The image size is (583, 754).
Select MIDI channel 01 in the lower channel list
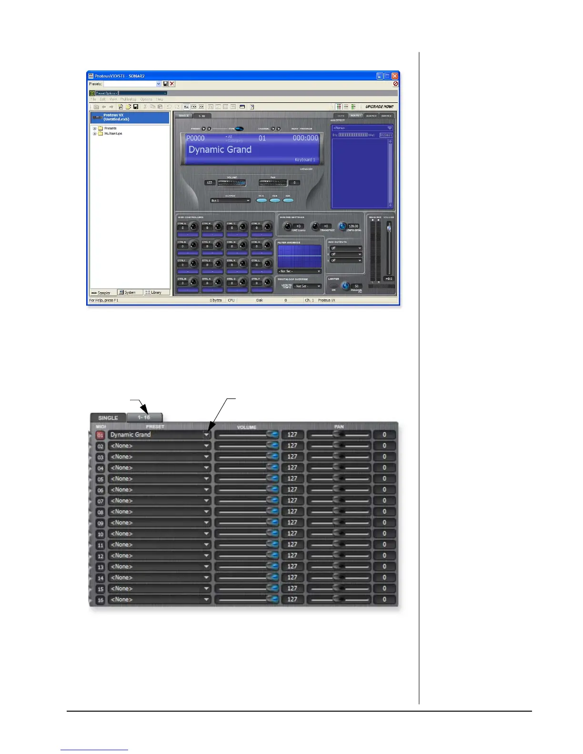tap(100, 435)
